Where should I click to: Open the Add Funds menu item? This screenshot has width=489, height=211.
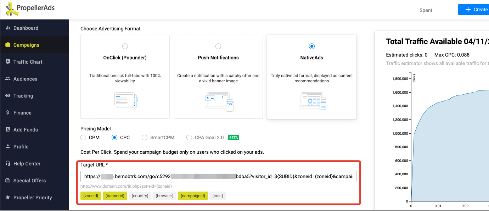(26, 130)
